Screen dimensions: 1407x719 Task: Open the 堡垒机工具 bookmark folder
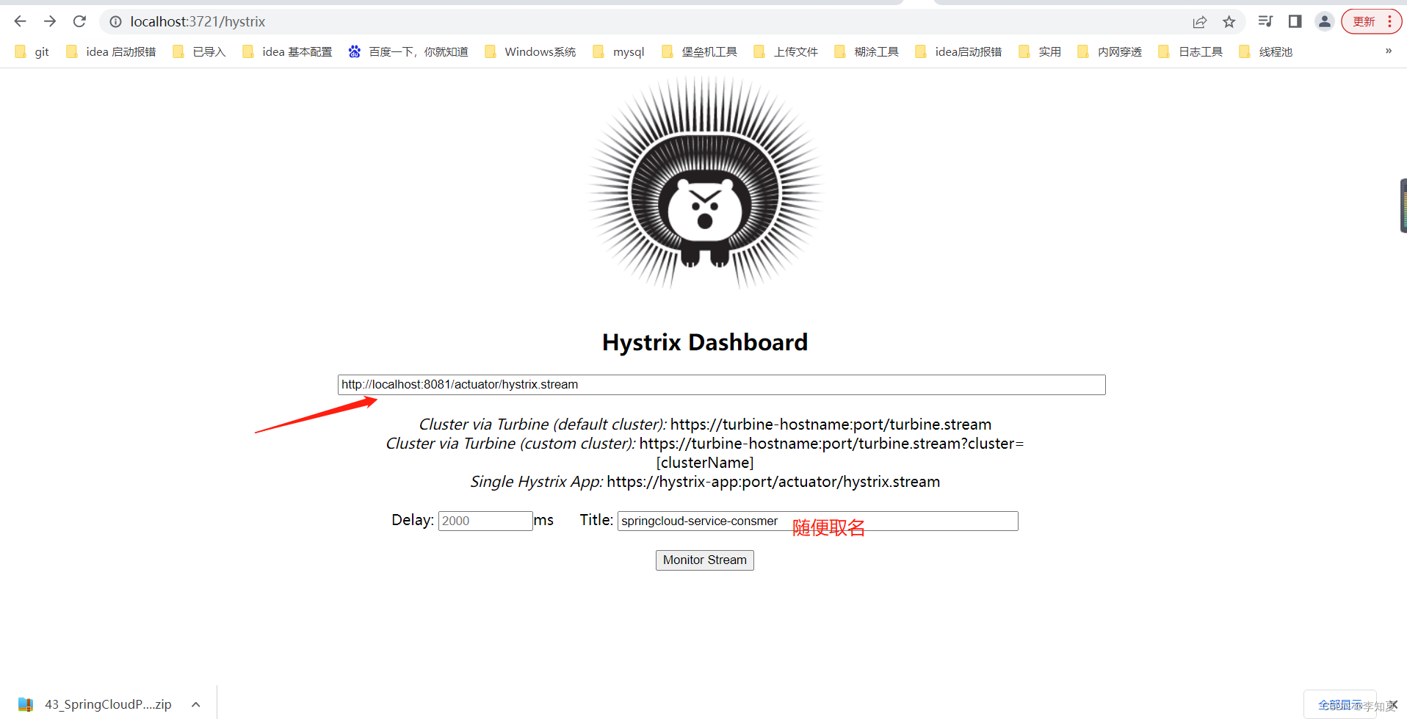pyautogui.click(x=700, y=51)
